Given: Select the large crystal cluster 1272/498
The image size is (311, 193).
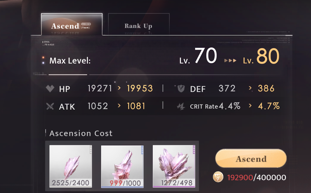Looking at the screenshot, I should (174, 166).
